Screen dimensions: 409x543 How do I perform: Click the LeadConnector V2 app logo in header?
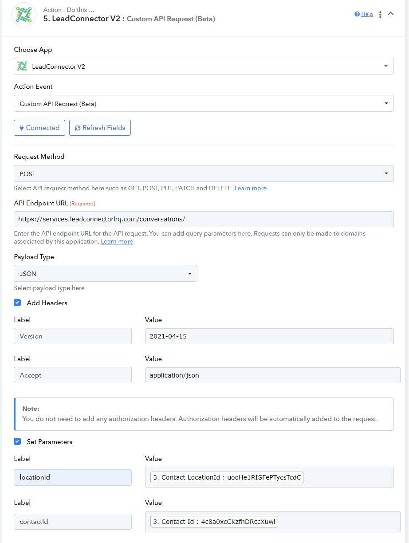[x=24, y=15]
